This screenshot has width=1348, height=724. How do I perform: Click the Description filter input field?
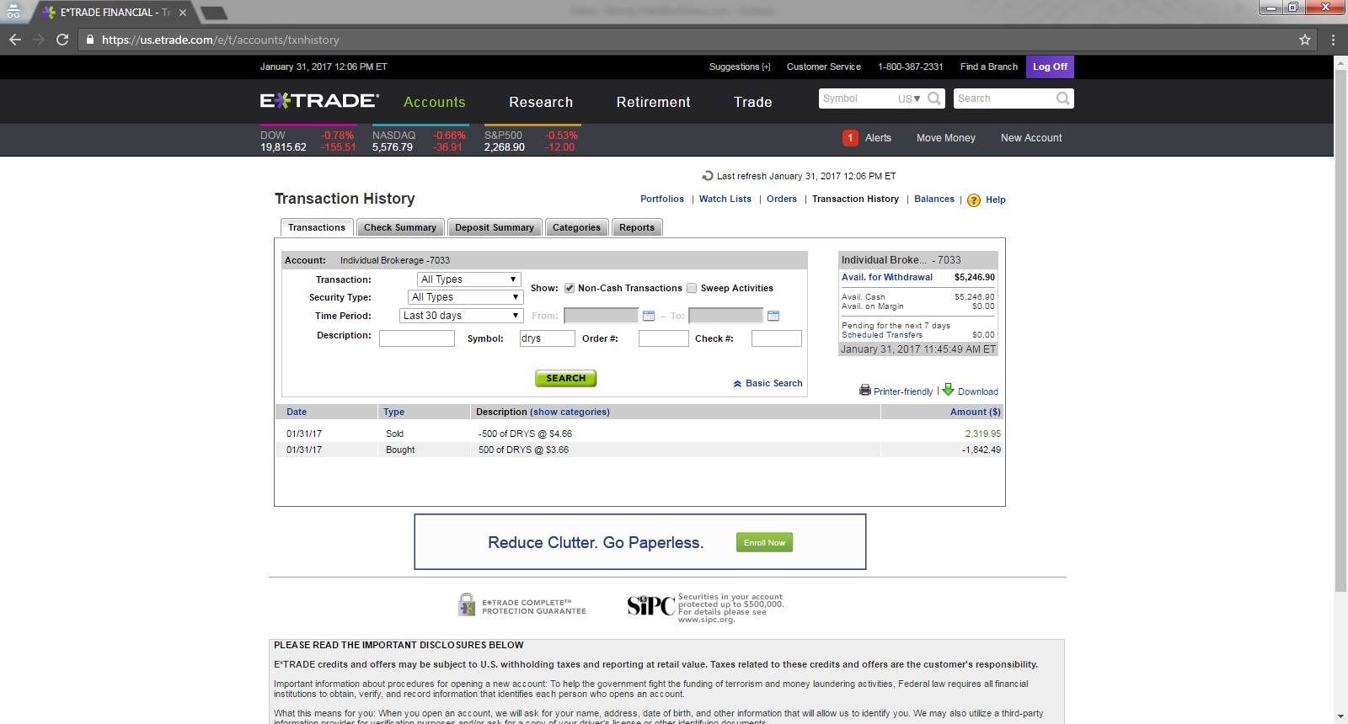[417, 338]
